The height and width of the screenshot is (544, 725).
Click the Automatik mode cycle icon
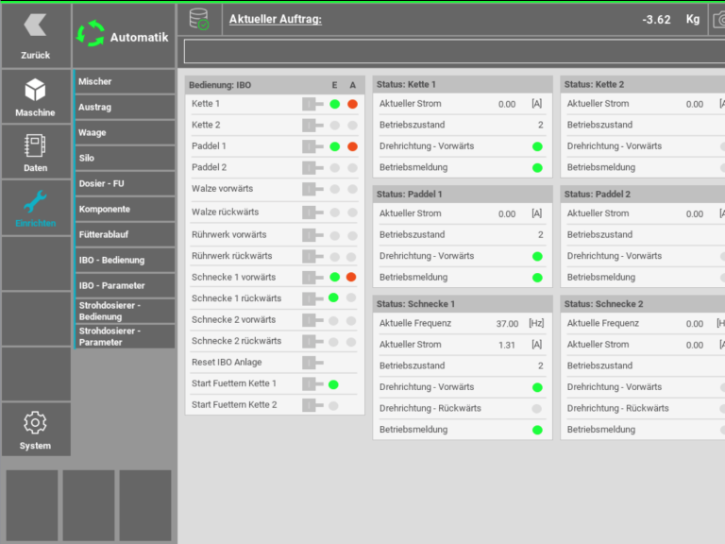tap(91, 35)
